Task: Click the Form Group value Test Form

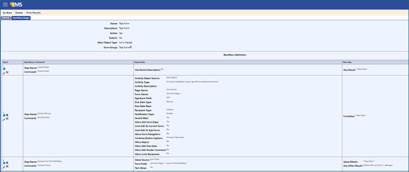Action: pos(124,48)
